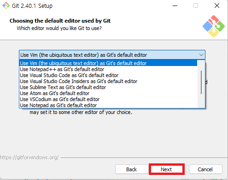Screen dimensions: 228x180
Task: Minimize the Git Setup window
Action: pos(175,6)
